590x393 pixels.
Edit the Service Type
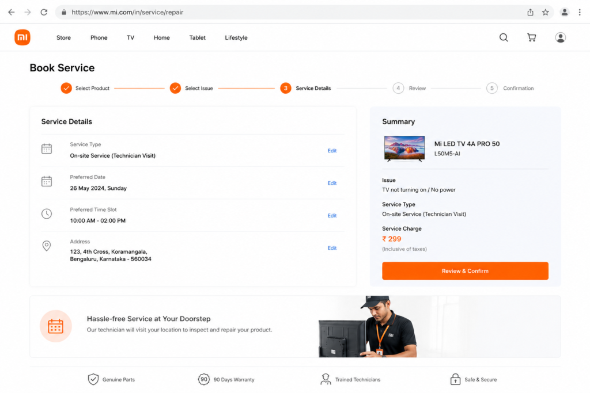332,151
